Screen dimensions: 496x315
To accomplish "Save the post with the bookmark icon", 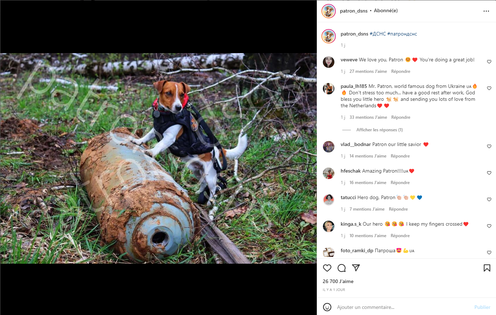I will tap(487, 268).
